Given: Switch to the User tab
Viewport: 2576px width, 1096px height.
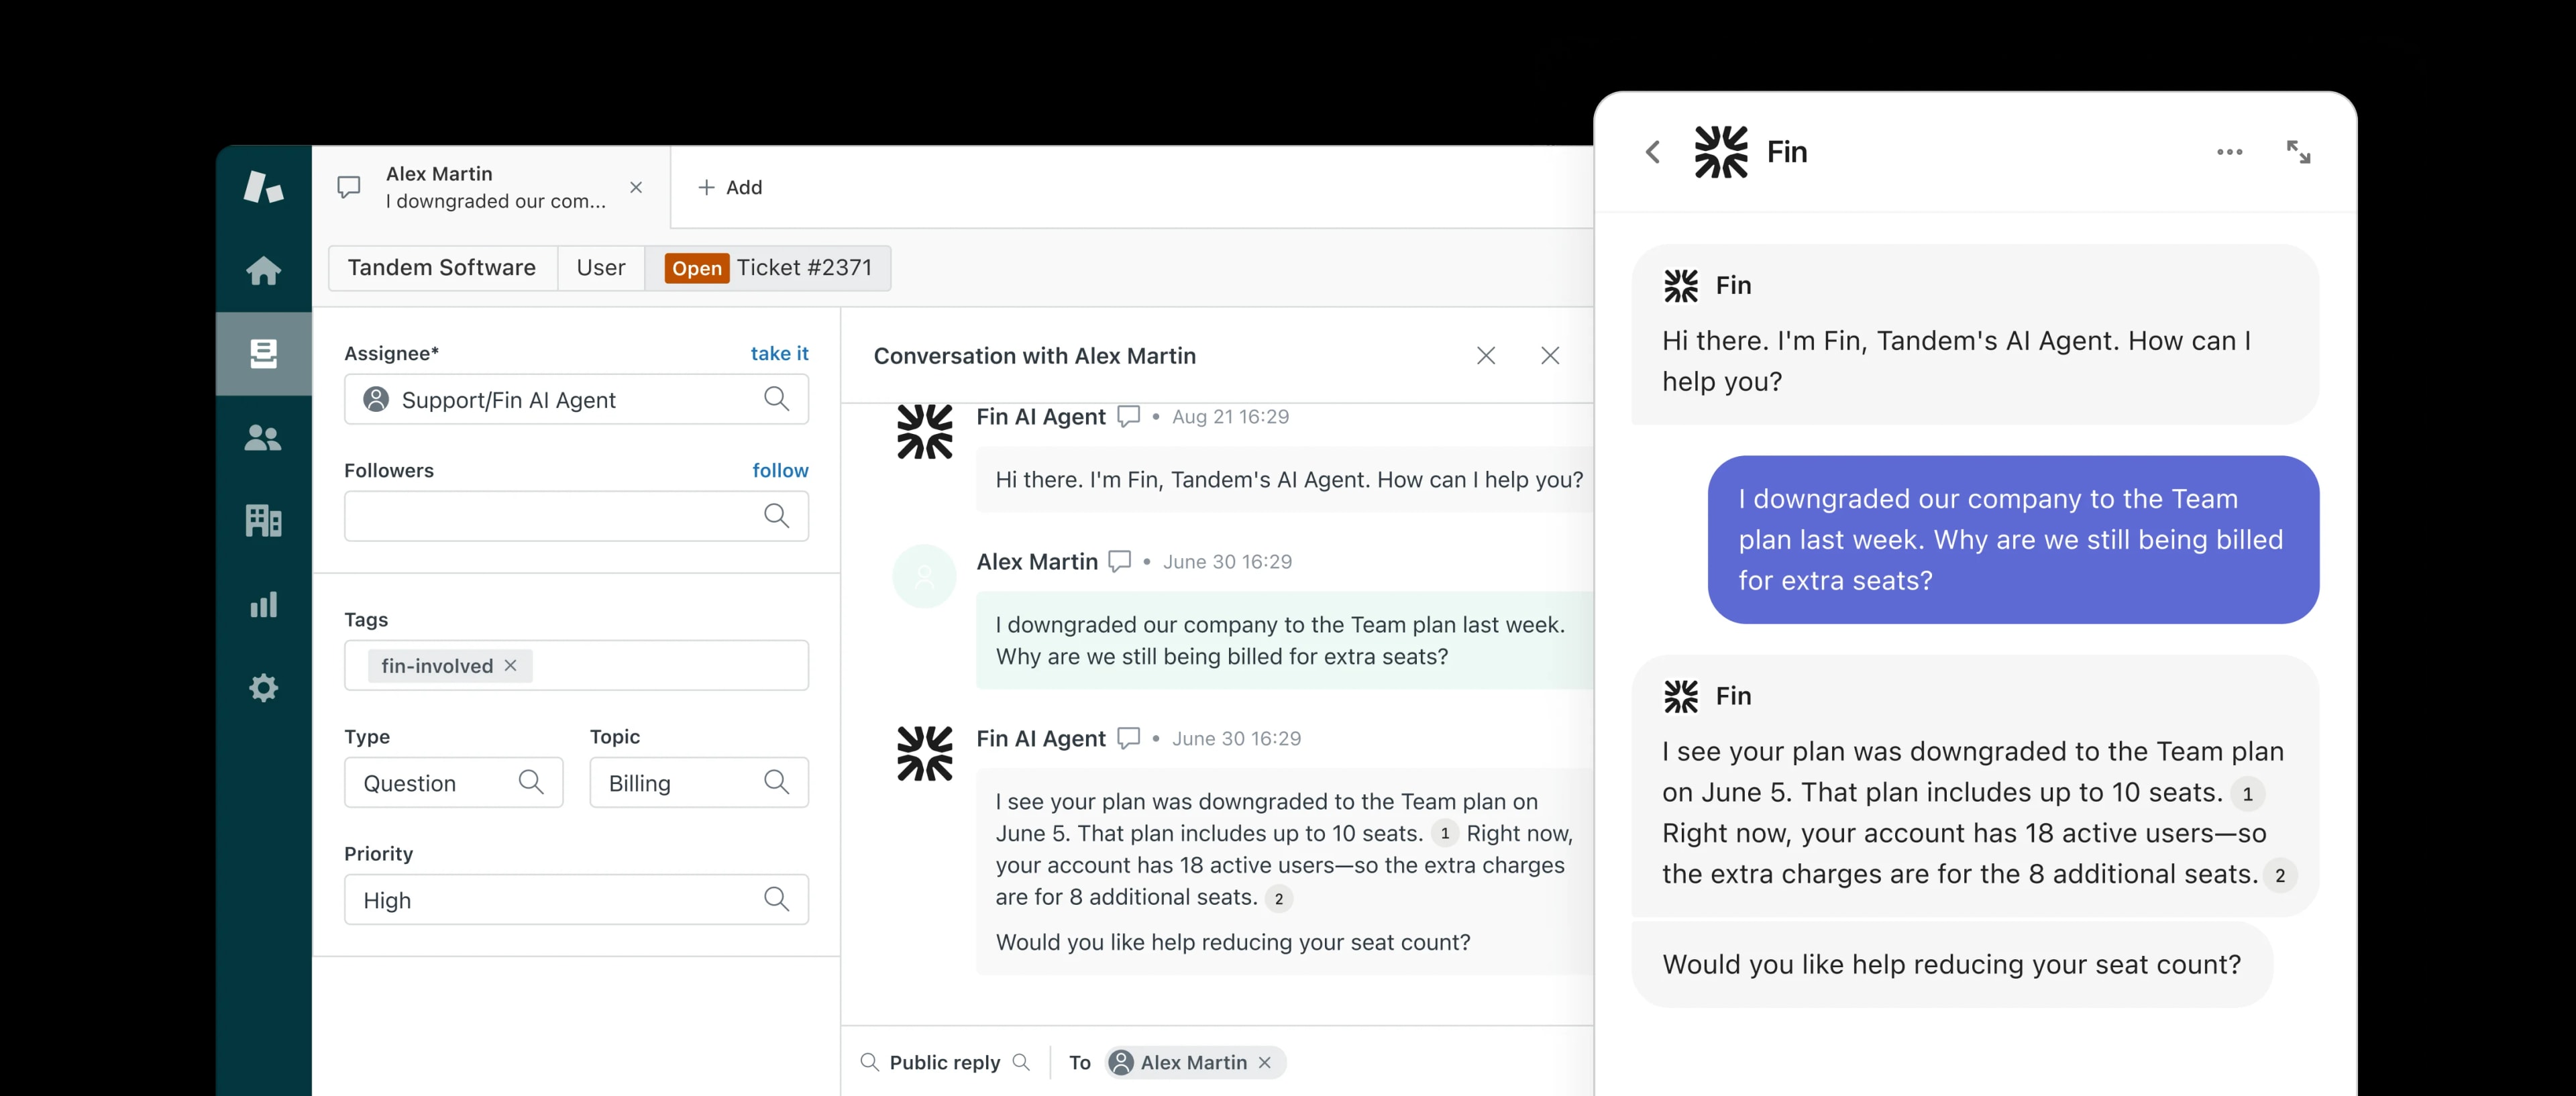Looking at the screenshot, I should pos(600,267).
